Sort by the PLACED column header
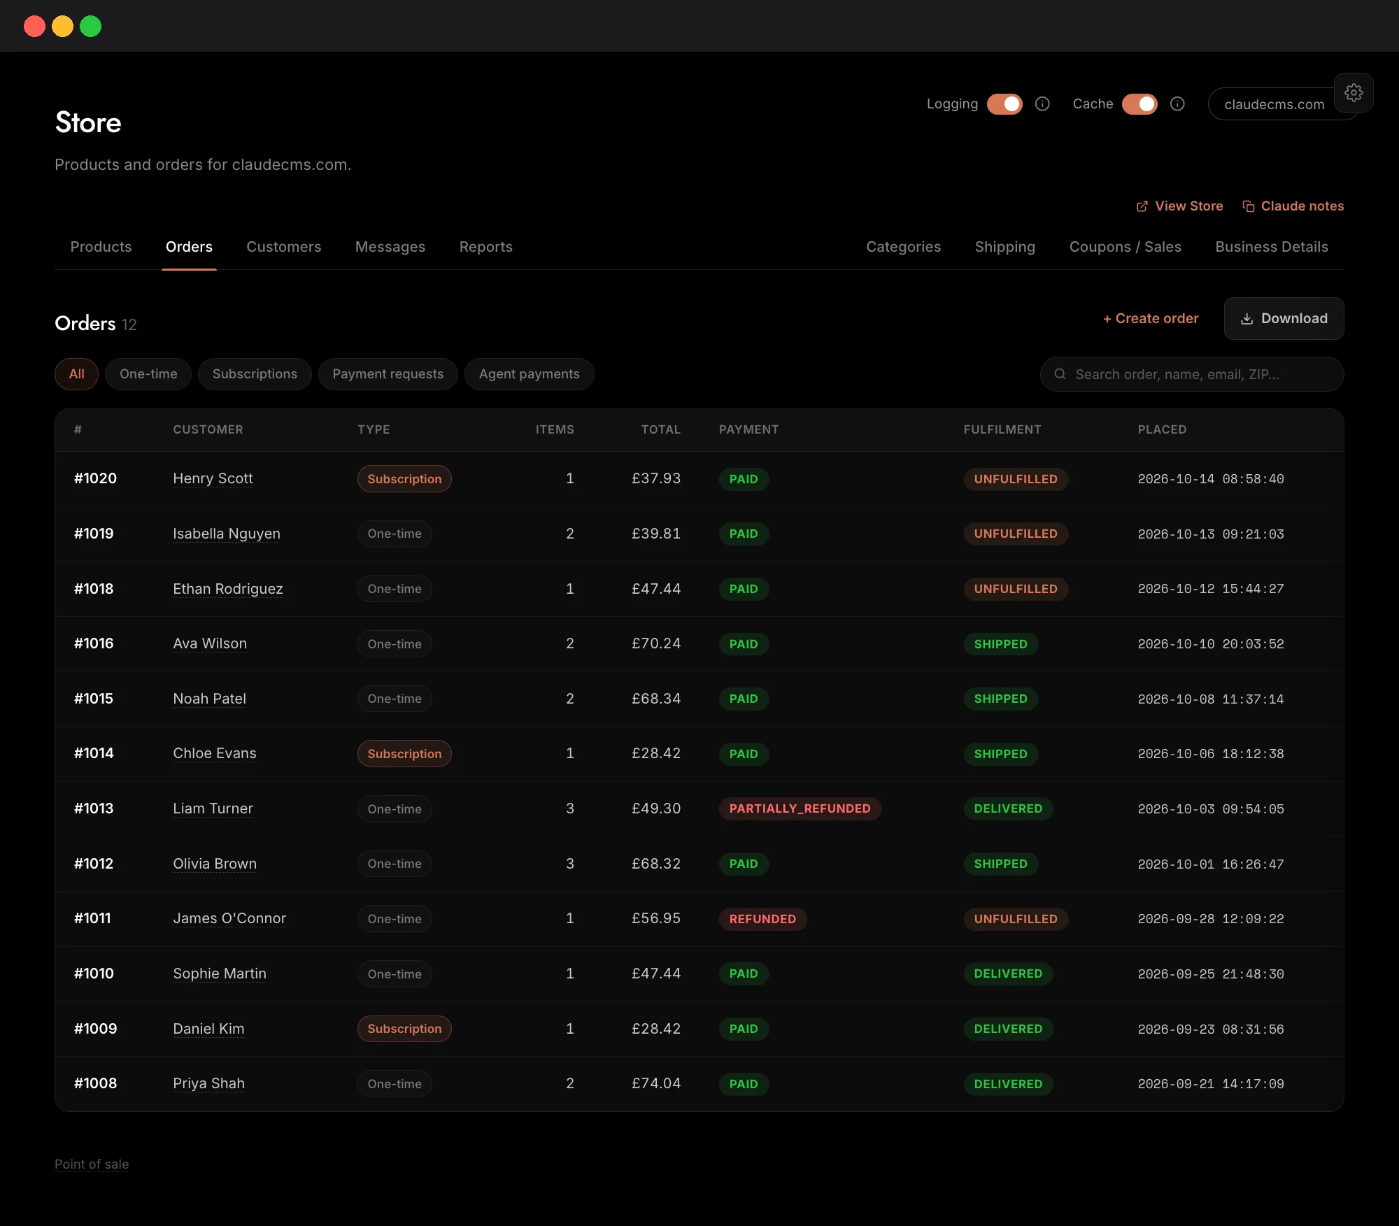This screenshot has width=1399, height=1226. pos(1162,429)
